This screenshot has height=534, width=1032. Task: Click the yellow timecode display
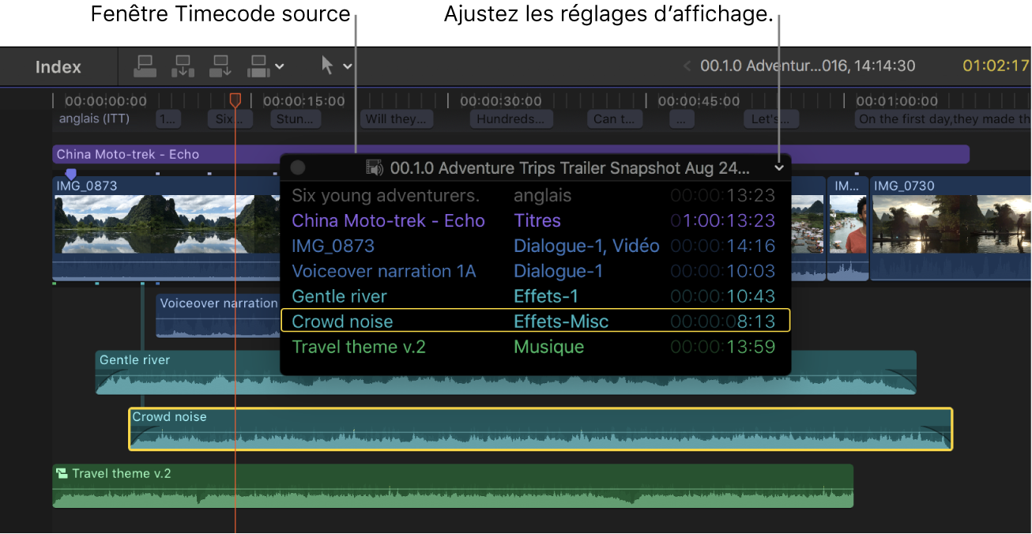click(995, 66)
